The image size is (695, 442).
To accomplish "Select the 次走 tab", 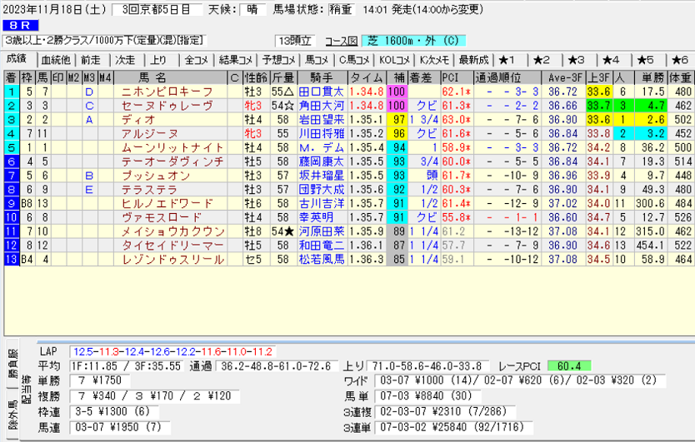I will (x=125, y=60).
